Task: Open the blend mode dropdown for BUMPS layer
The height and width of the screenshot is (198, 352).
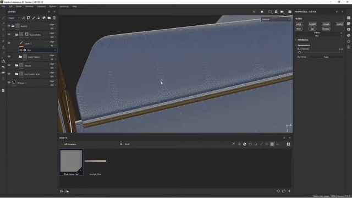Action: coord(53,24)
